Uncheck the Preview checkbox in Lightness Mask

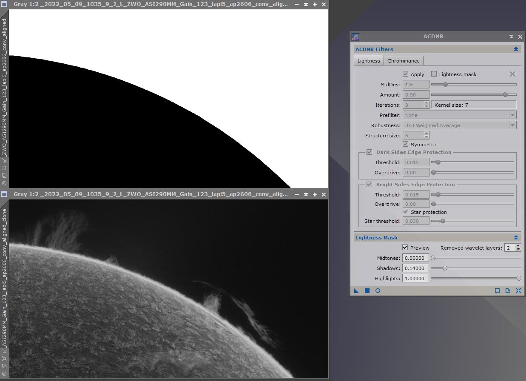[405, 247]
